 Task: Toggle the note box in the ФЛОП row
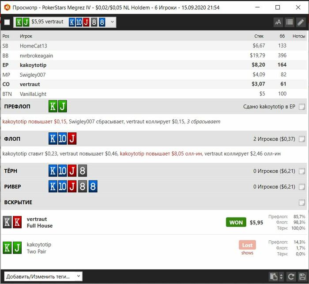tap(301, 139)
